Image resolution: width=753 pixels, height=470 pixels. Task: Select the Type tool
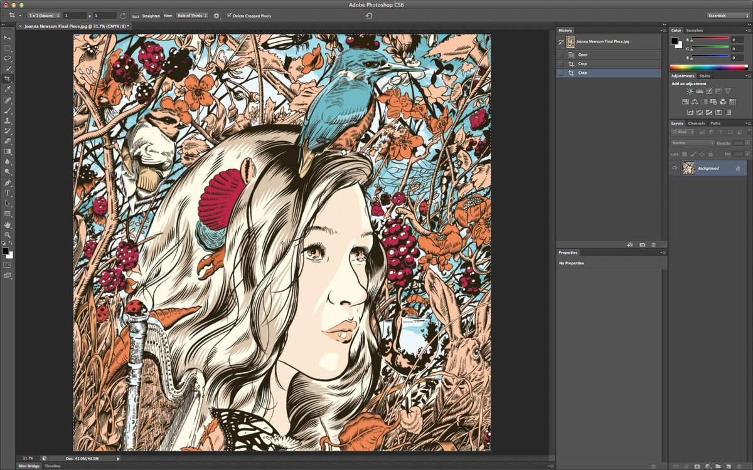tap(8, 193)
